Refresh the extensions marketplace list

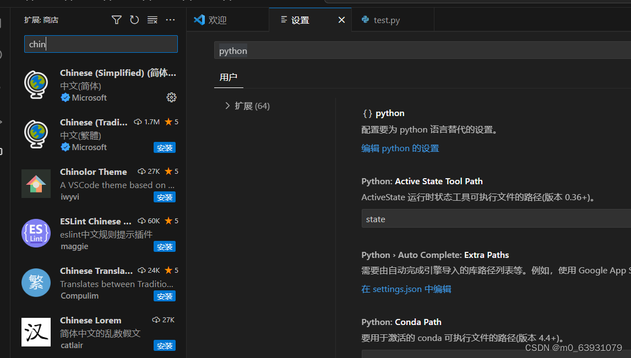[134, 20]
